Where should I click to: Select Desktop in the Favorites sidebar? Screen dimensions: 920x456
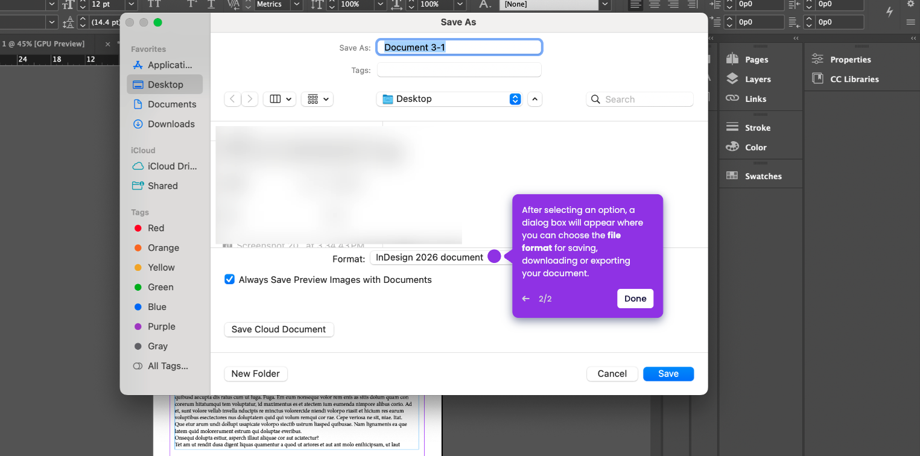(x=164, y=84)
